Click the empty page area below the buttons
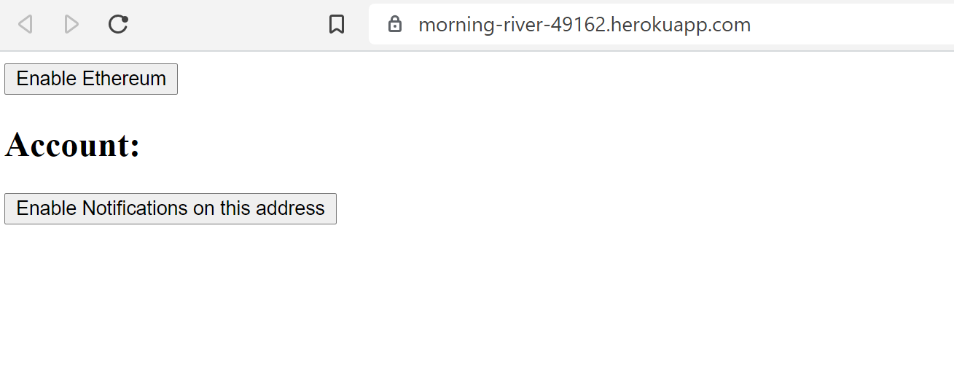 point(474,313)
